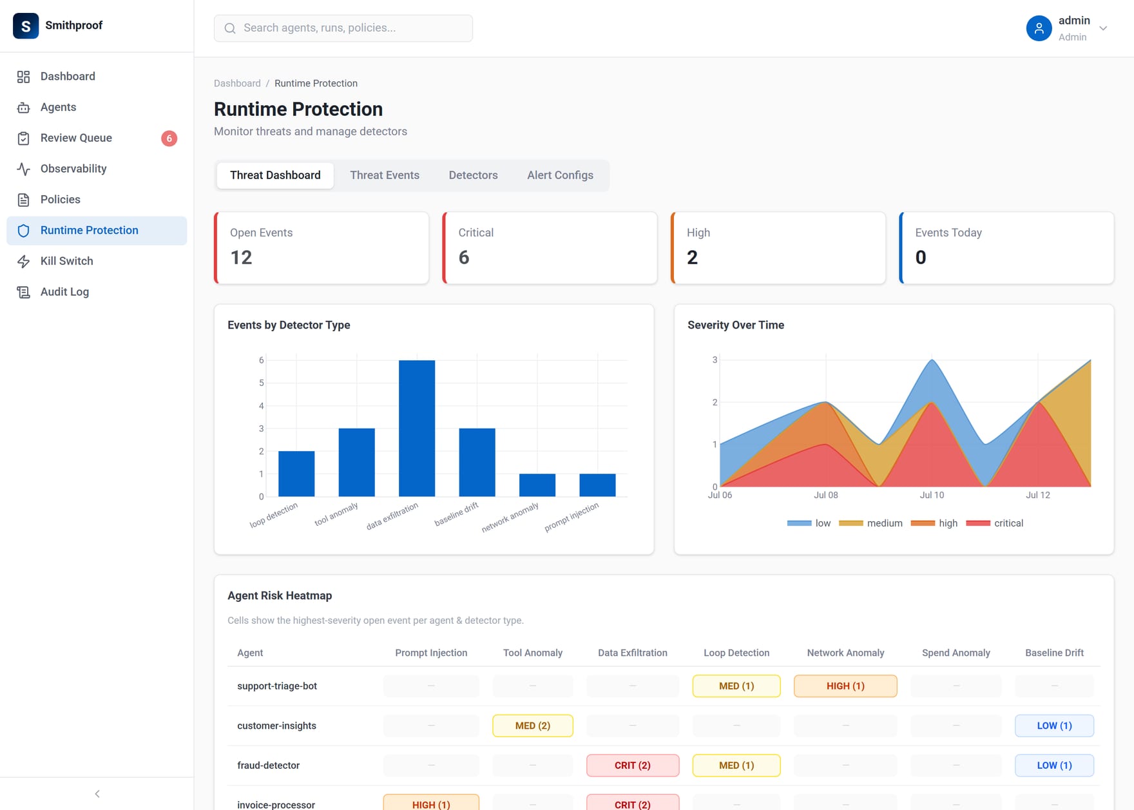The height and width of the screenshot is (810, 1134).
Task: Click support-triage-bot MED (1) cell
Action: [736, 686]
